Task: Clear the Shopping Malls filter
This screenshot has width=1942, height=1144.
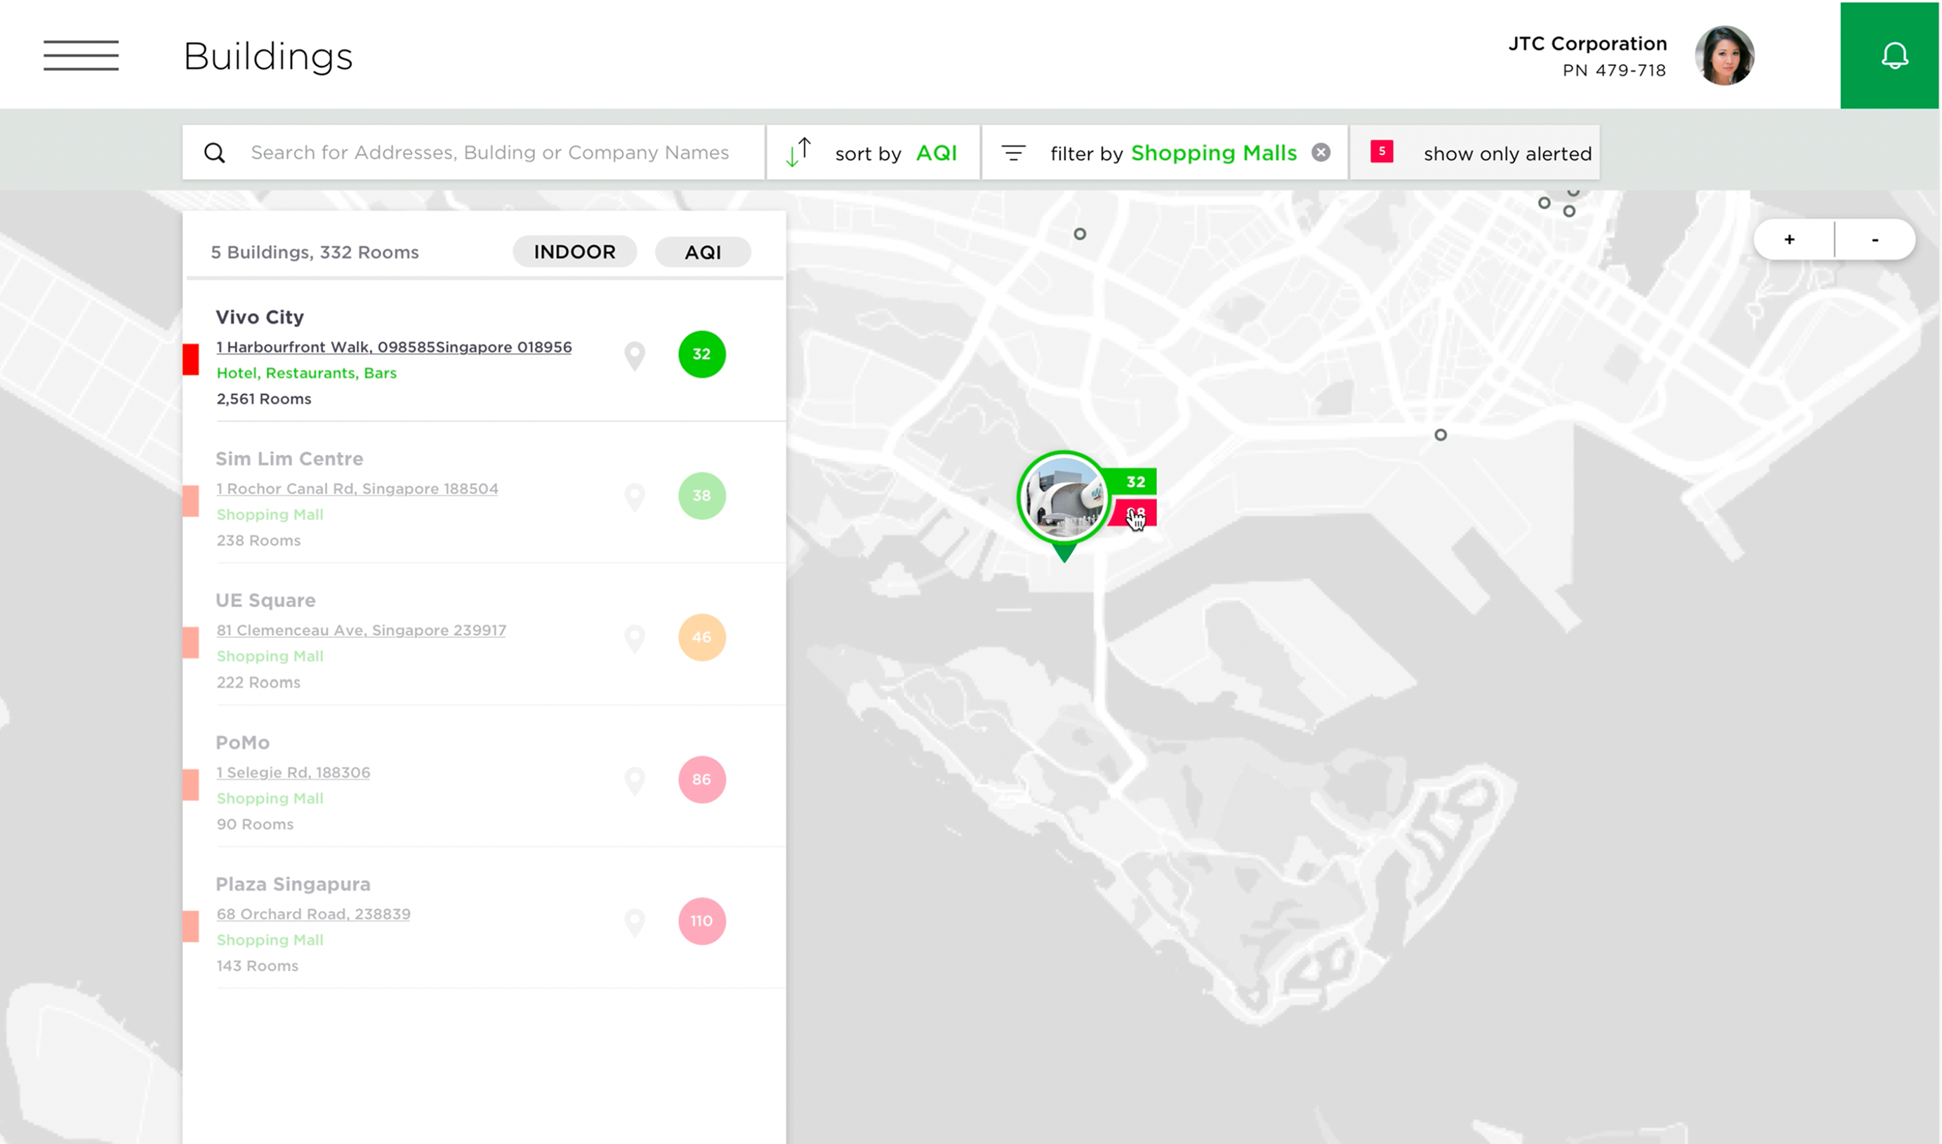Action: pyautogui.click(x=1320, y=152)
